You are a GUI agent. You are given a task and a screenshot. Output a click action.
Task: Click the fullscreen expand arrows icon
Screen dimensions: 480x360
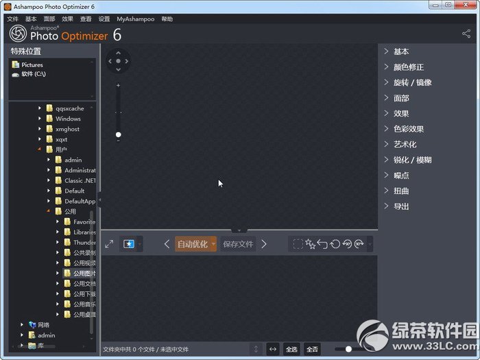(109, 244)
